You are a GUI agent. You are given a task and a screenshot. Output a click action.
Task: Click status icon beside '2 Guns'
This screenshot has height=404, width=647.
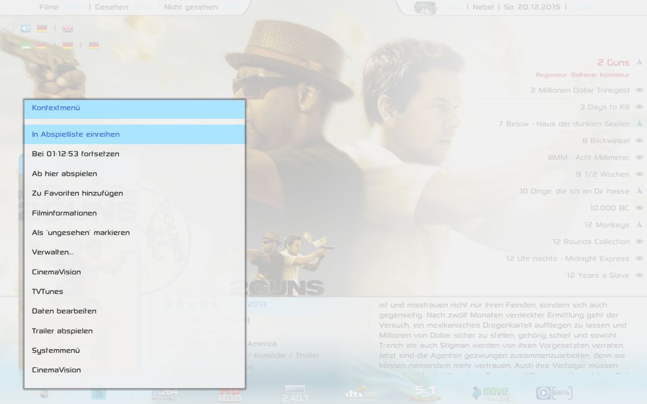tap(639, 62)
